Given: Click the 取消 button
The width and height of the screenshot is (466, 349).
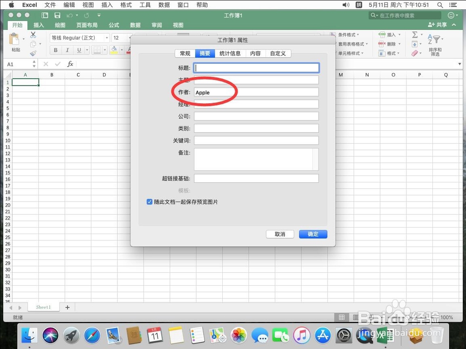Looking at the screenshot, I should tap(280, 234).
